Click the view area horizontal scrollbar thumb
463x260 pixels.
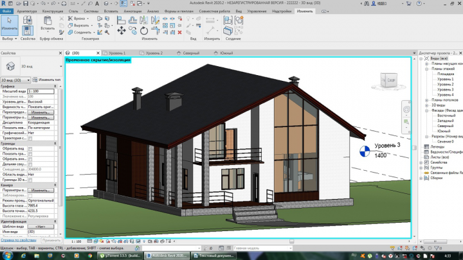(x=292, y=241)
